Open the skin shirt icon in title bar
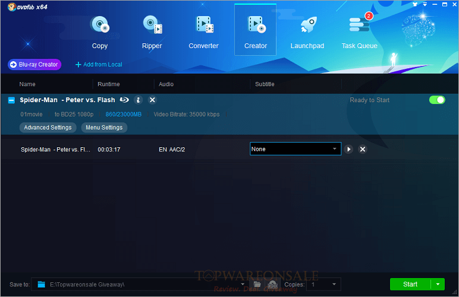The width and height of the screenshot is (459, 297). [415, 4]
